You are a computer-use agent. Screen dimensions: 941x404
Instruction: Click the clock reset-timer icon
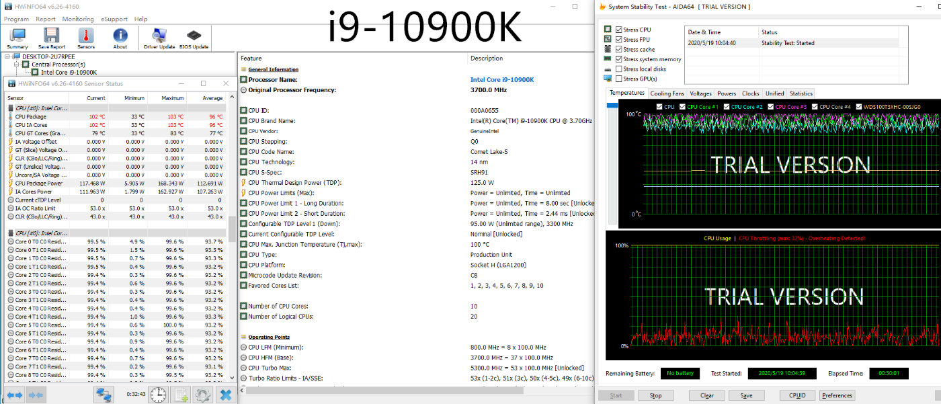click(159, 395)
